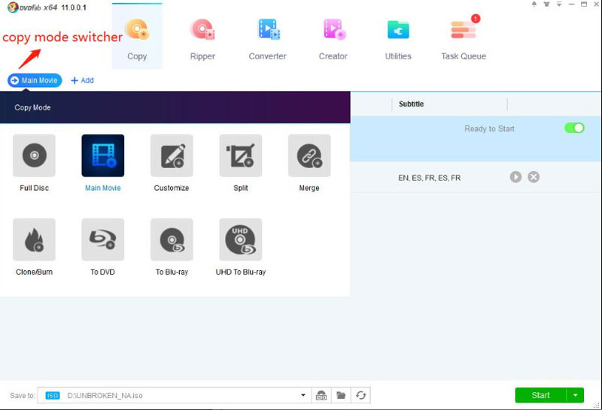Viewport: 602px width, 410px height.
Task: Open the Main Movie copy mode switcher
Action: [x=35, y=80]
